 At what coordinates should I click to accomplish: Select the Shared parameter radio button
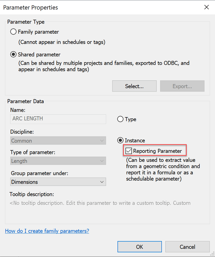pos(13,54)
